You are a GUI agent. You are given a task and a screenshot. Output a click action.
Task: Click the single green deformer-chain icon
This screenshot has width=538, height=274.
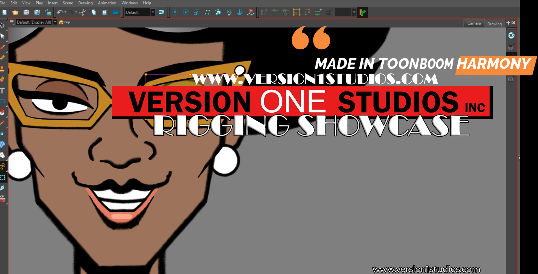click(x=275, y=11)
